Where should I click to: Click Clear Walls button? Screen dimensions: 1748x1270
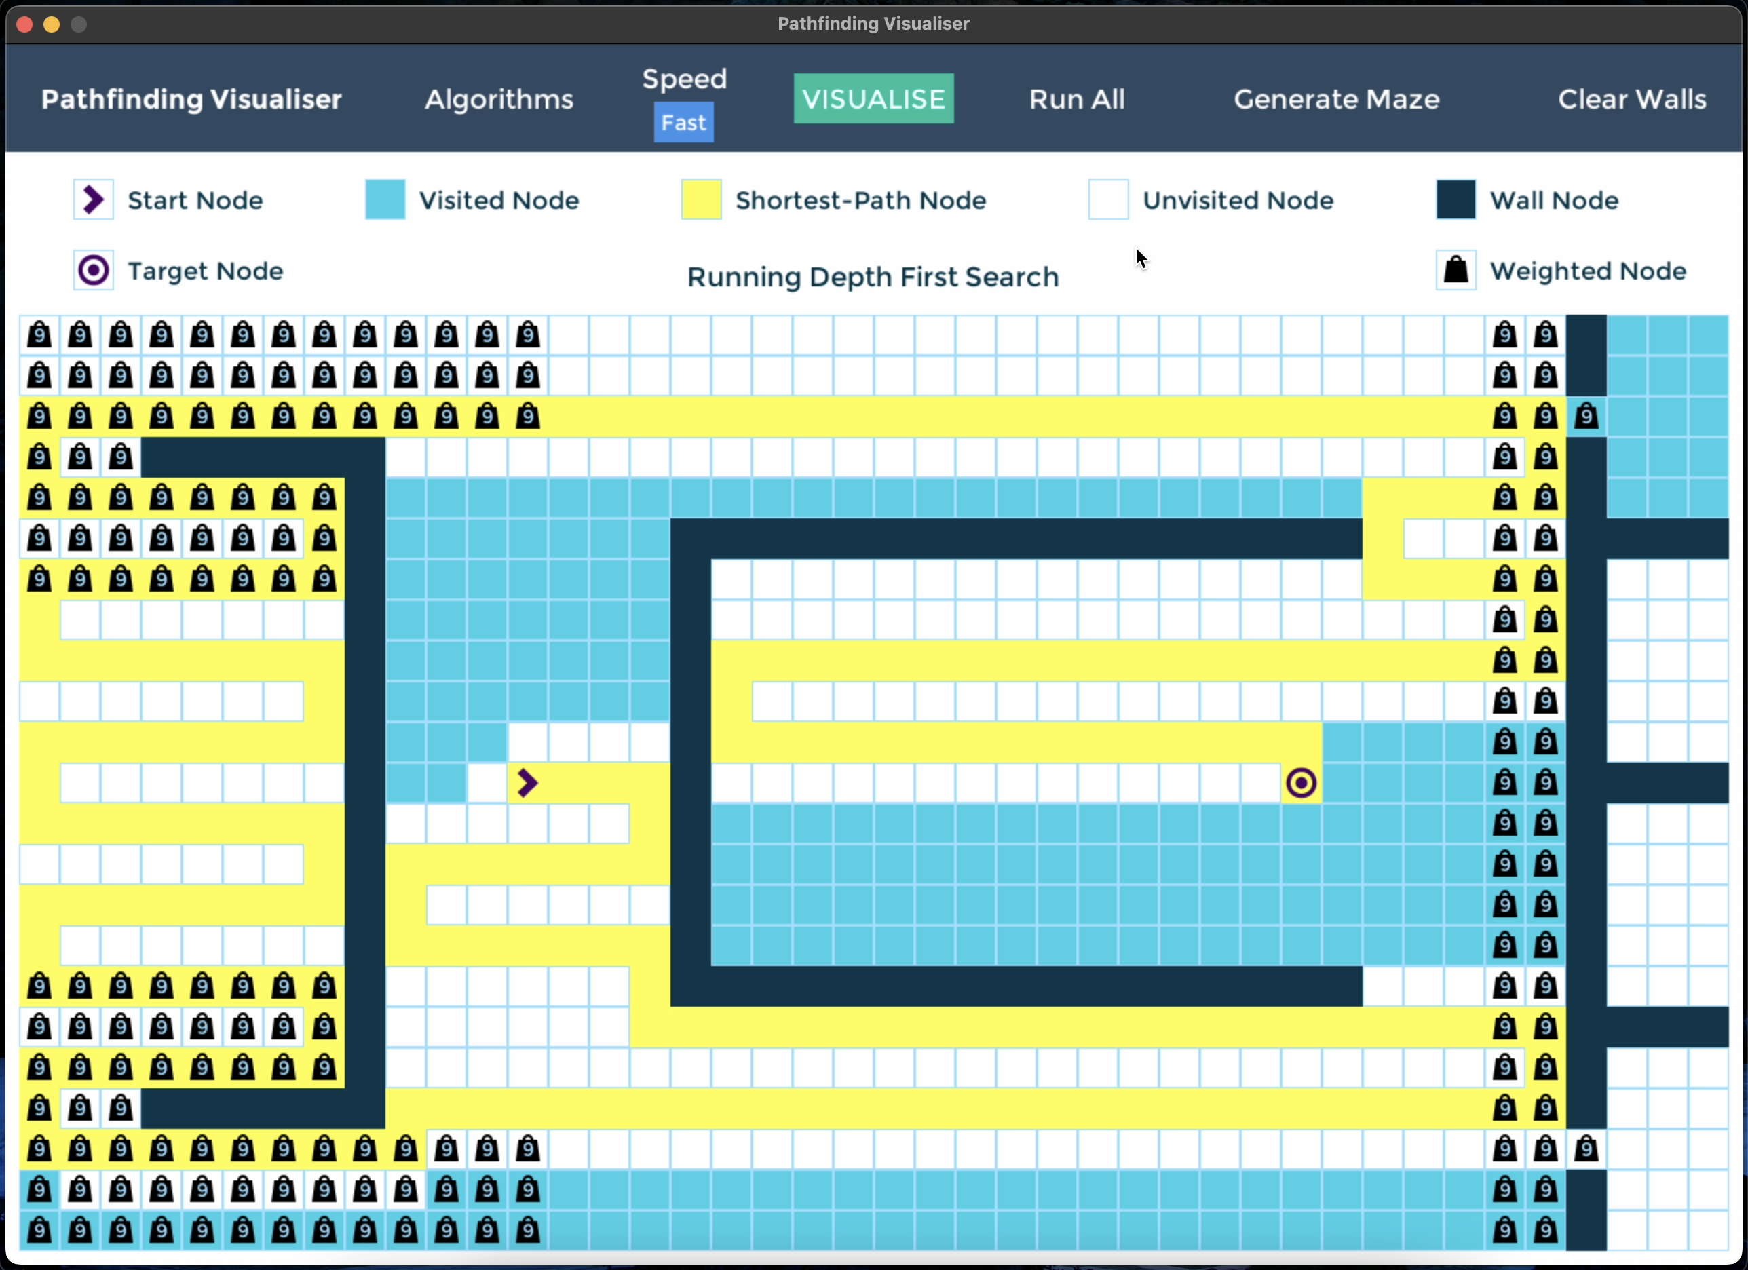tap(1631, 98)
